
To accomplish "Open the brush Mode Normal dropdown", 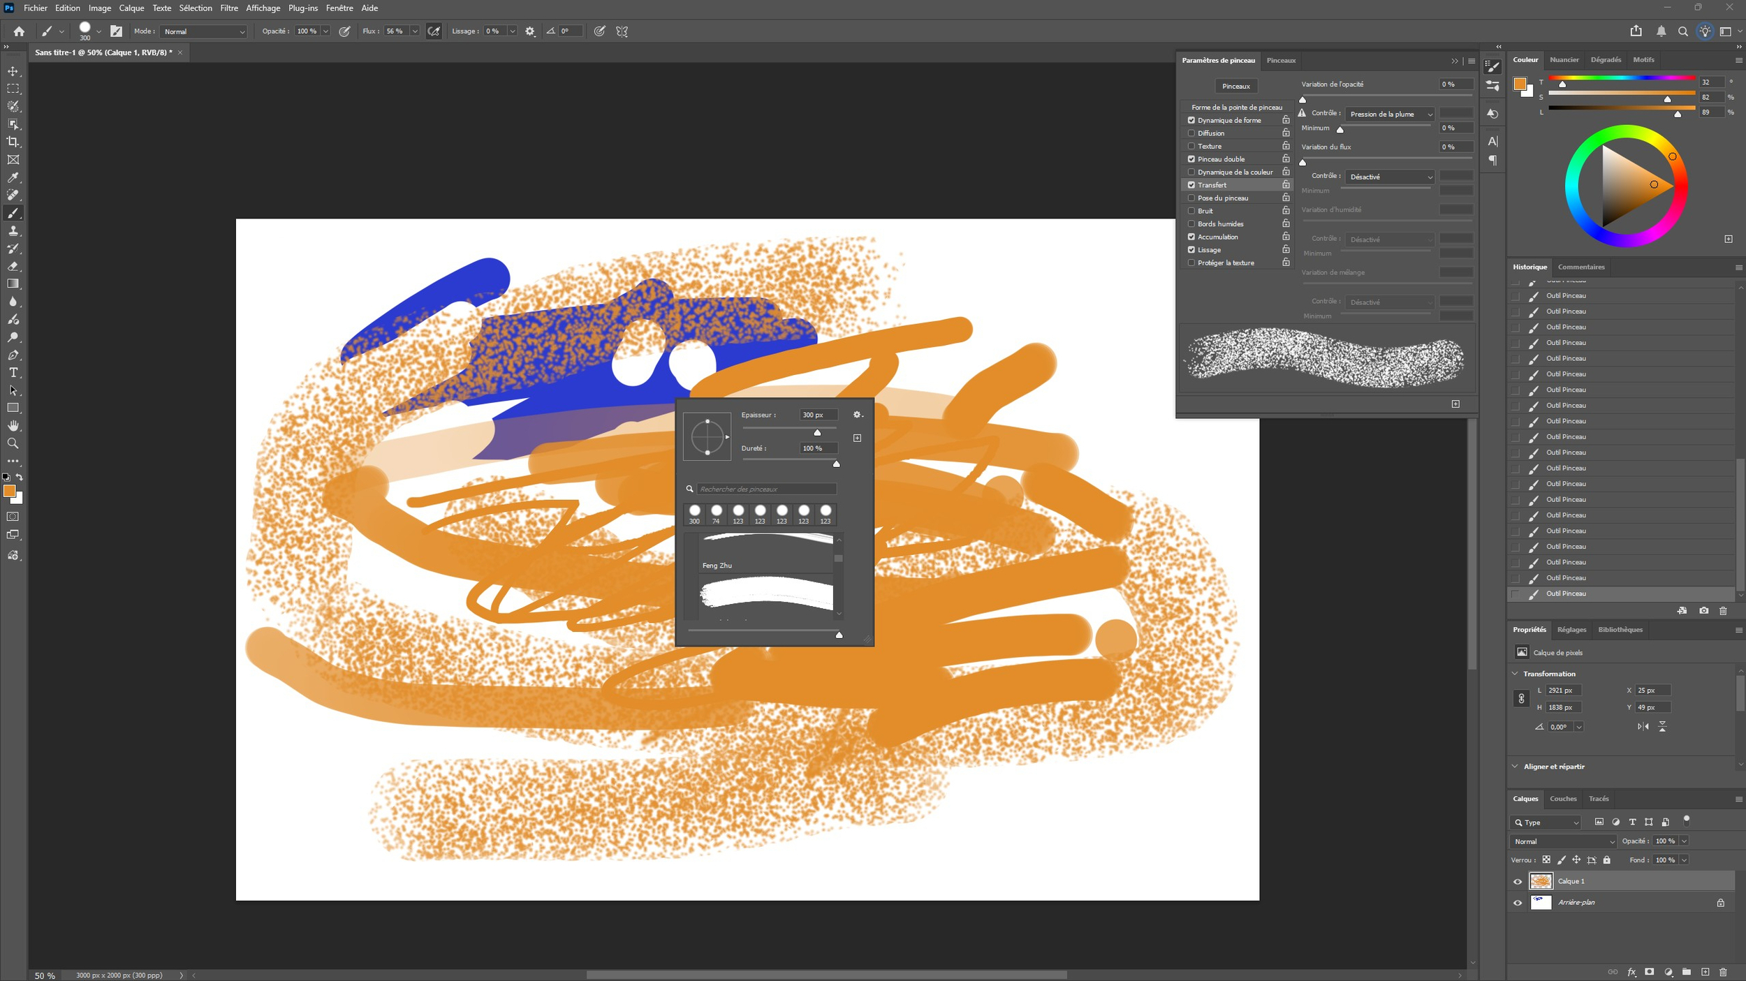I will pos(204,31).
